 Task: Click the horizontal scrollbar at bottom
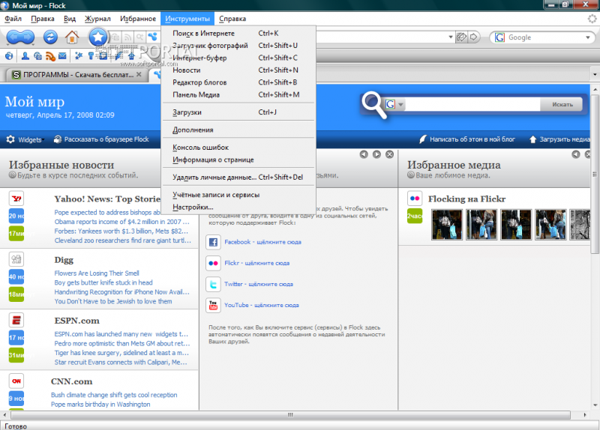point(290,415)
